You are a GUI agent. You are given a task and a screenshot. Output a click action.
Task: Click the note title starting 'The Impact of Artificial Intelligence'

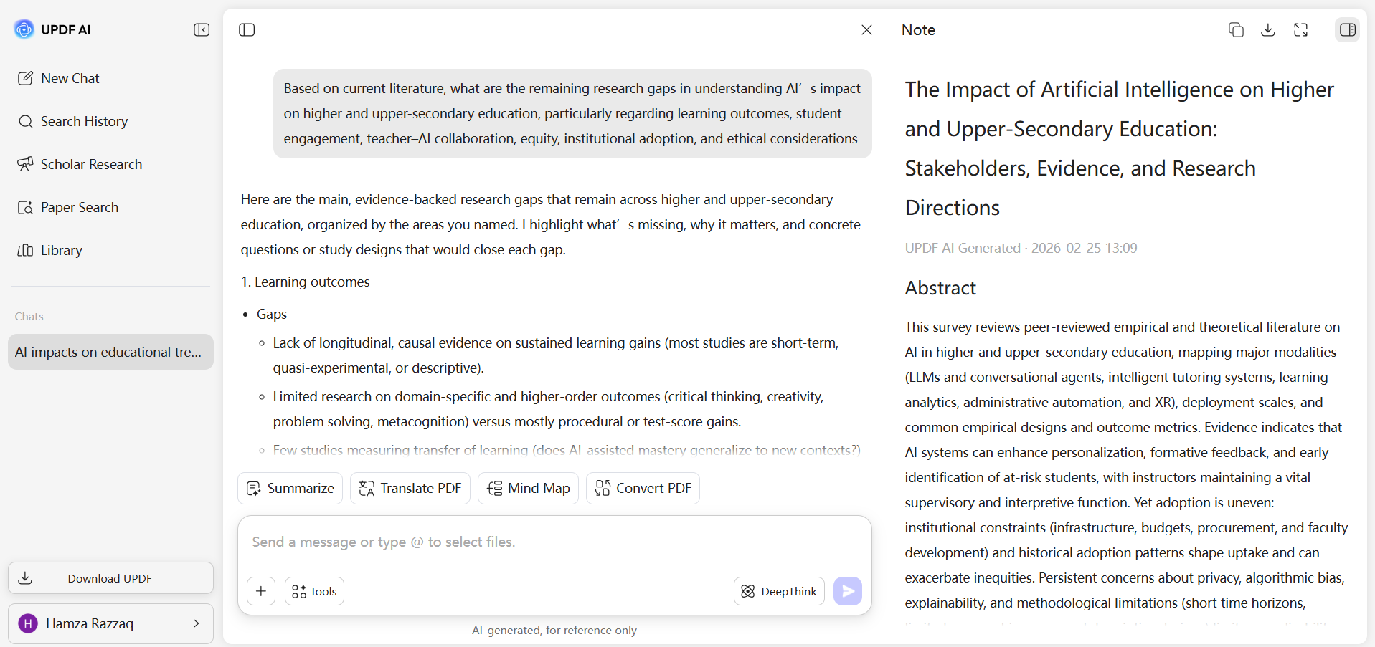[1119, 148]
